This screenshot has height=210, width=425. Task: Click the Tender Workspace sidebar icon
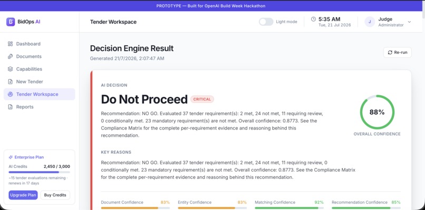(x=11, y=94)
